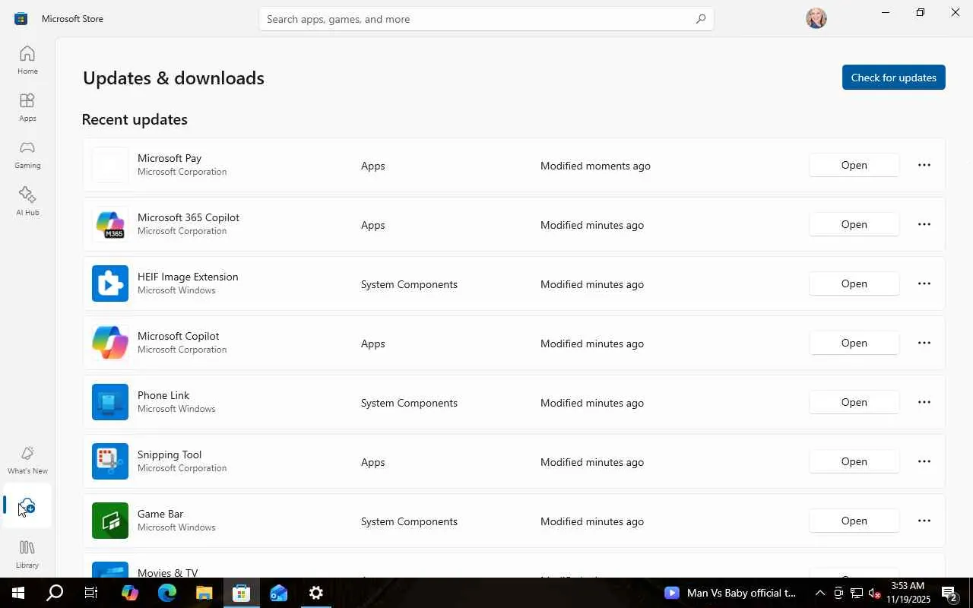Image resolution: width=973 pixels, height=608 pixels.
Task: Click the Phone Link app name
Action: pyautogui.click(x=163, y=395)
